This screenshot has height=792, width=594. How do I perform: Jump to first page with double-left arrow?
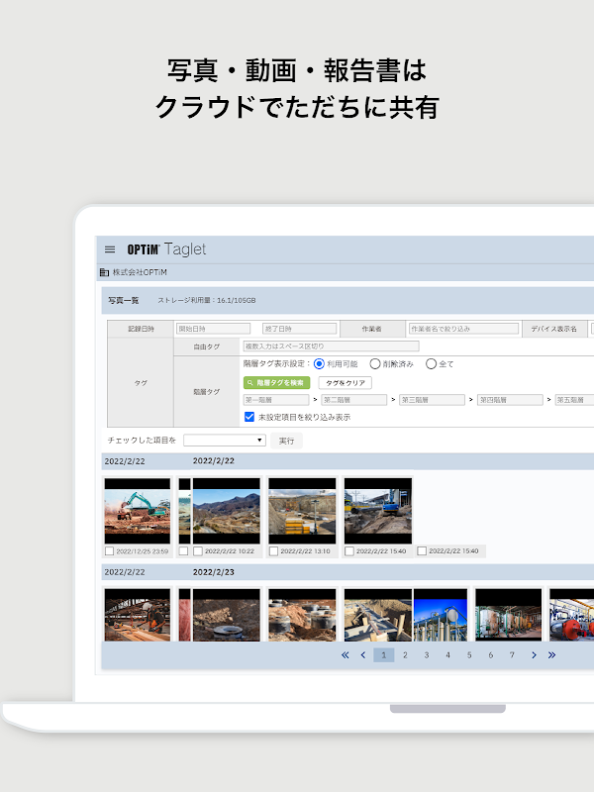[346, 654]
